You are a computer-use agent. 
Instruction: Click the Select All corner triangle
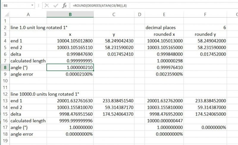coord(6,14)
